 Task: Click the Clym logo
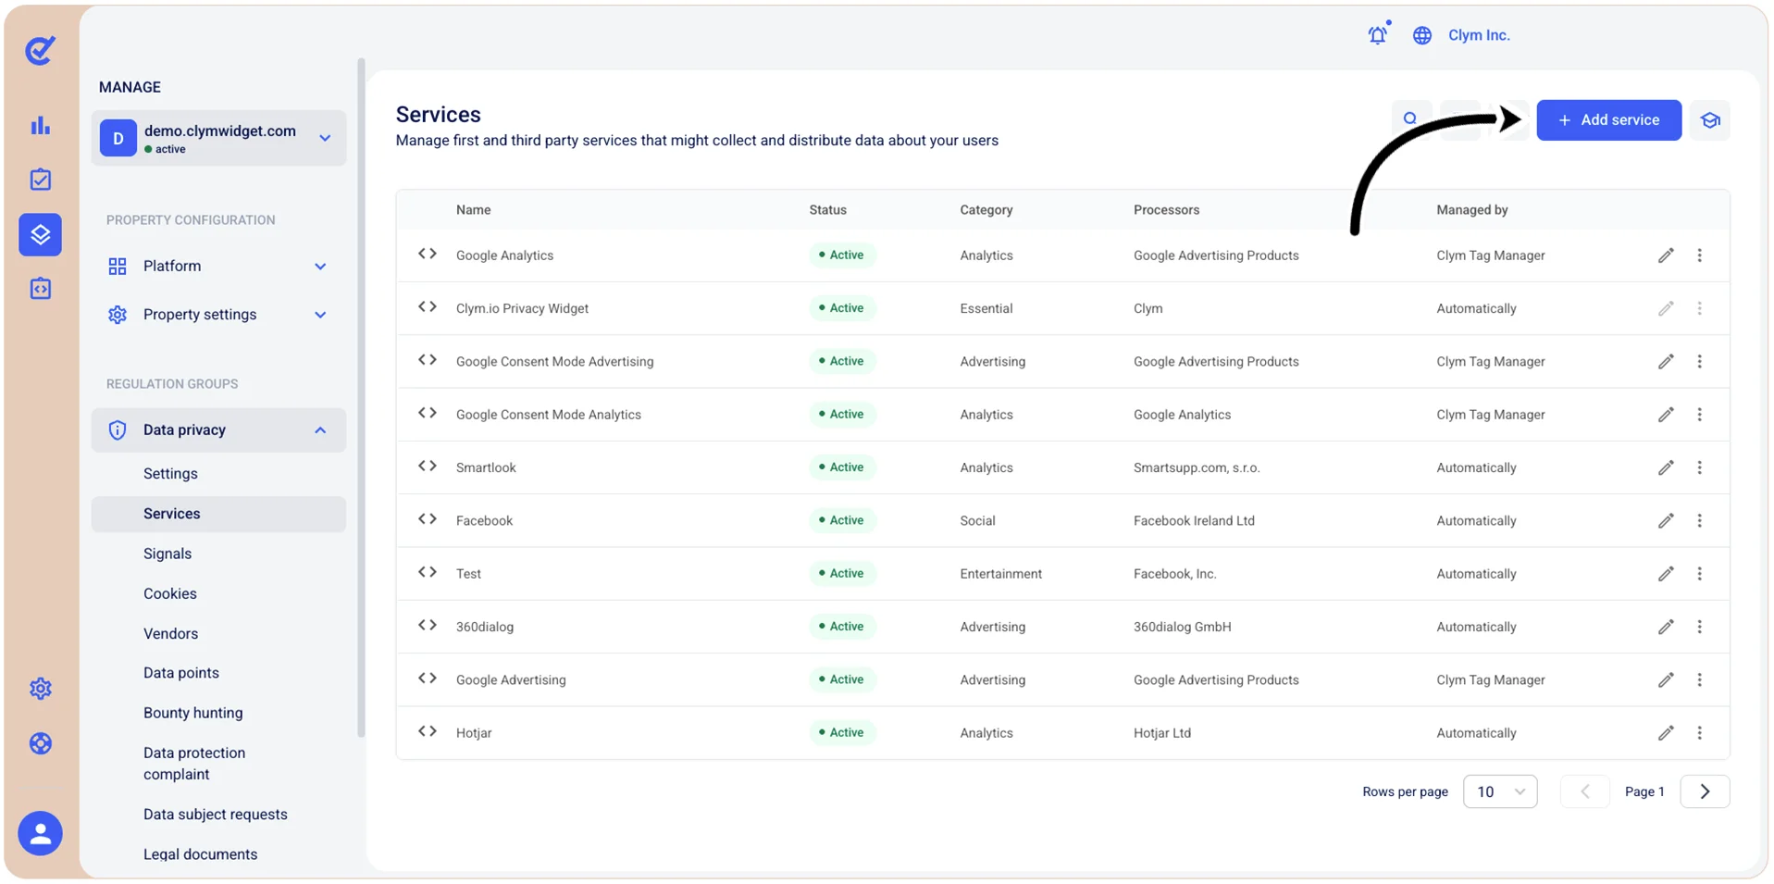click(40, 50)
